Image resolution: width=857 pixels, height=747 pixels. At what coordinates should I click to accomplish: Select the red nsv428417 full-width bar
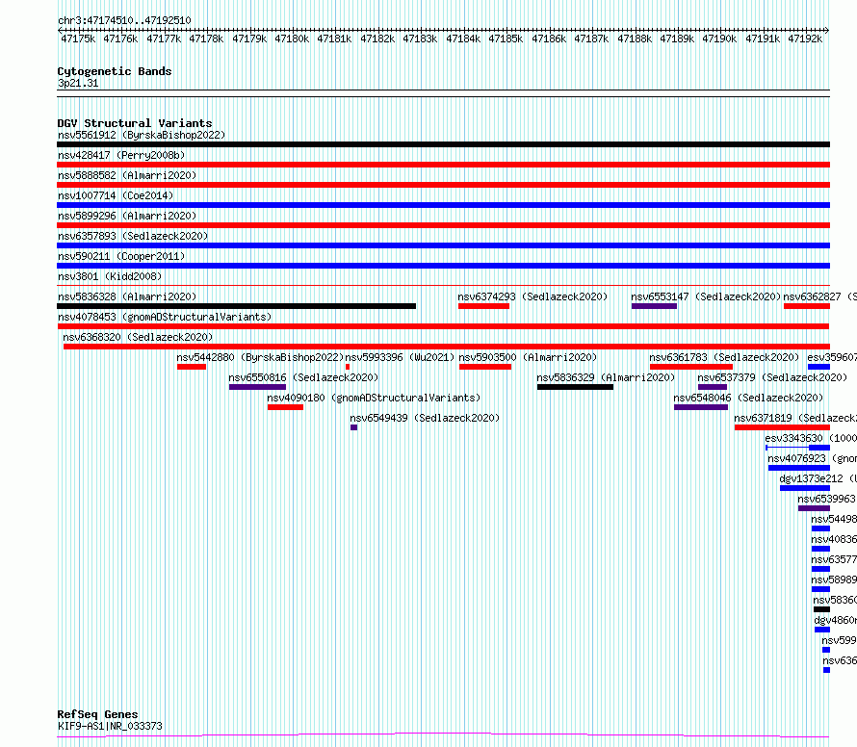point(443,165)
